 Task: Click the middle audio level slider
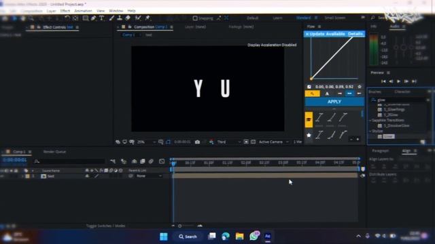click(x=404, y=47)
